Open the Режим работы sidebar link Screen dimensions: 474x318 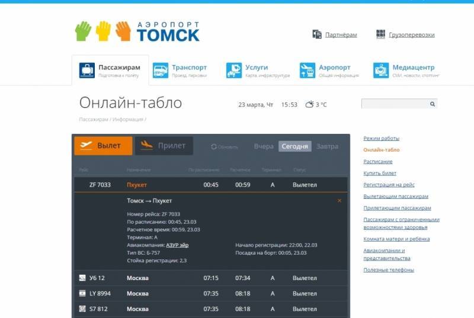coord(381,139)
